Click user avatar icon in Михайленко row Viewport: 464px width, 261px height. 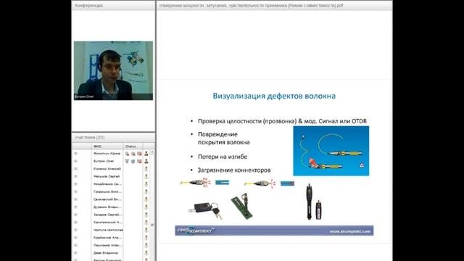[146, 184]
